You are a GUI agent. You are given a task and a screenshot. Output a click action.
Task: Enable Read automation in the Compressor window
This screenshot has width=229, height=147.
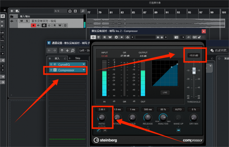[105, 37]
